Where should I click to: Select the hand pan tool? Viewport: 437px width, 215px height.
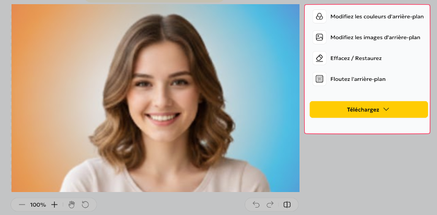coord(72,205)
